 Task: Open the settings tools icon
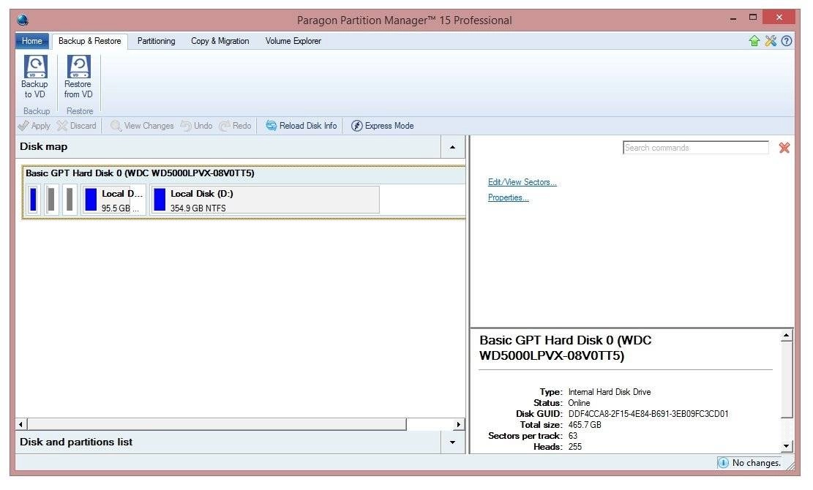click(x=771, y=41)
